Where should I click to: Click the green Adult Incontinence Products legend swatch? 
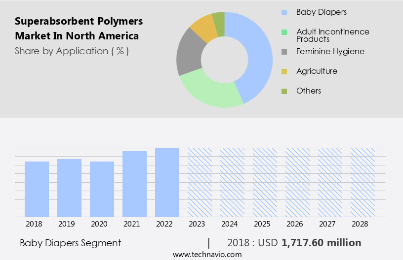tap(284, 32)
